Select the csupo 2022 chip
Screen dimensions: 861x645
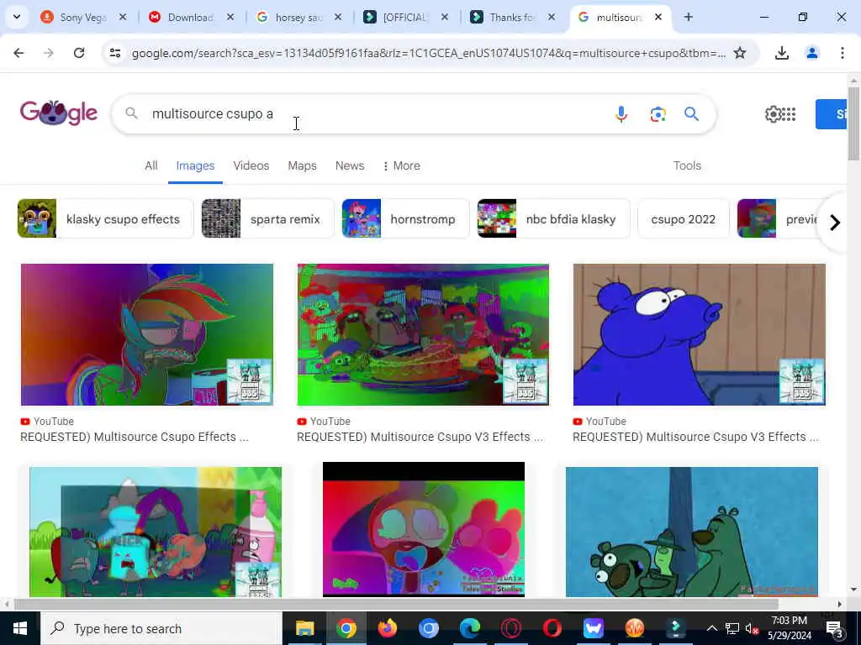click(683, 219)
